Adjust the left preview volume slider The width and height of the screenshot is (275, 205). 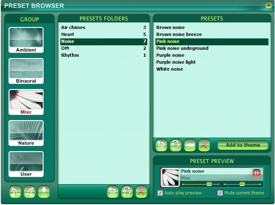click(209, 184)
